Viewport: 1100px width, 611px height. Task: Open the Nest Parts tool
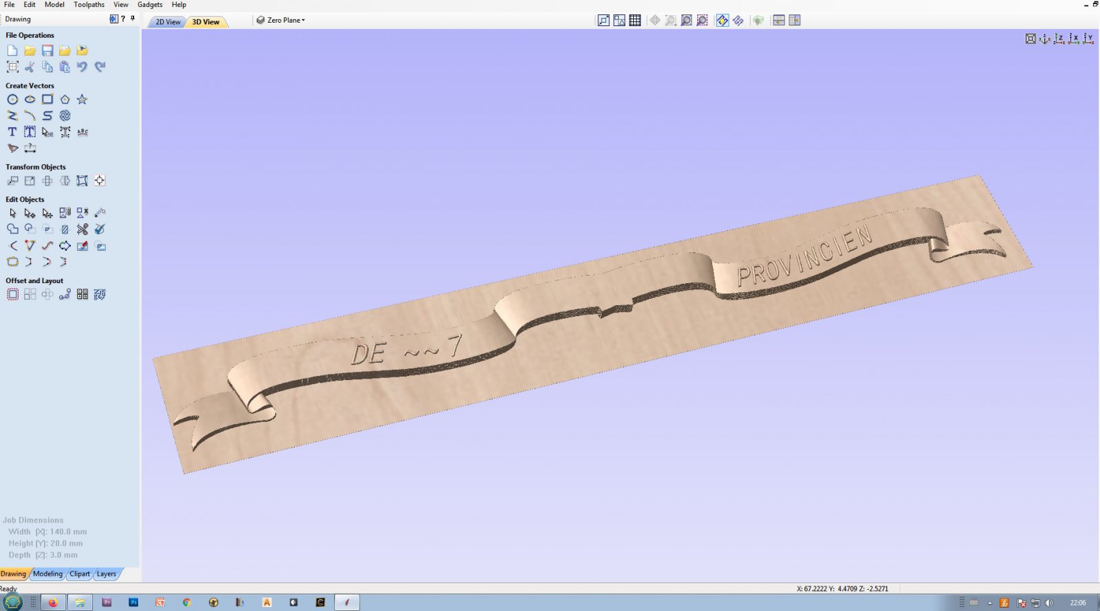(x=100, y=294)
